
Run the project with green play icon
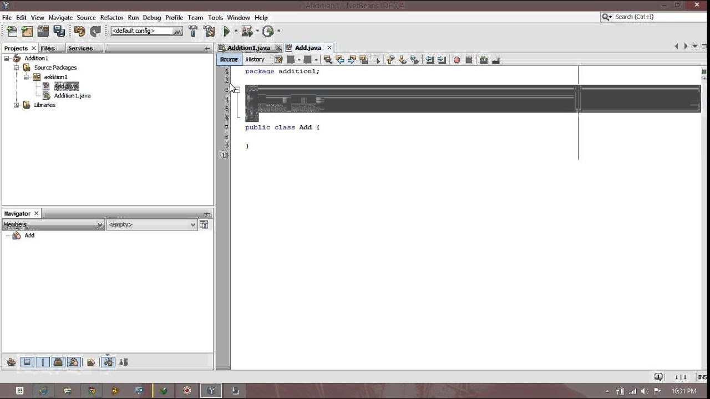[x=226, y=32]
